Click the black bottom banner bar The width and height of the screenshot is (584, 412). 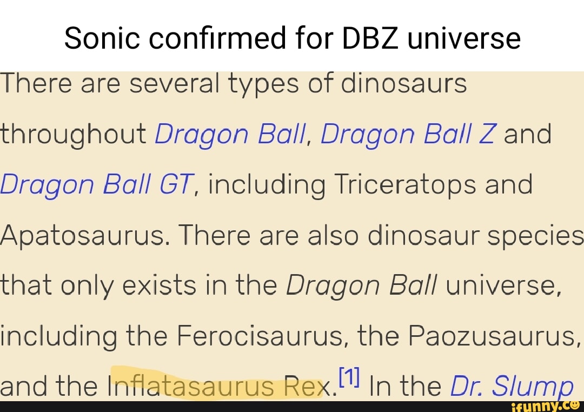tap(292, 407)
